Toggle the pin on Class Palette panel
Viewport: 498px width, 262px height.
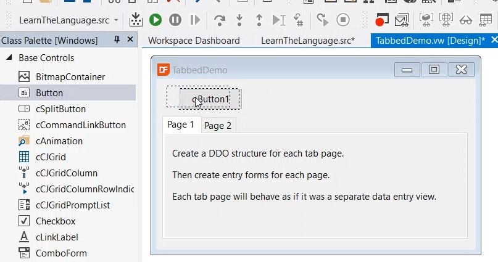pos(117,40)
